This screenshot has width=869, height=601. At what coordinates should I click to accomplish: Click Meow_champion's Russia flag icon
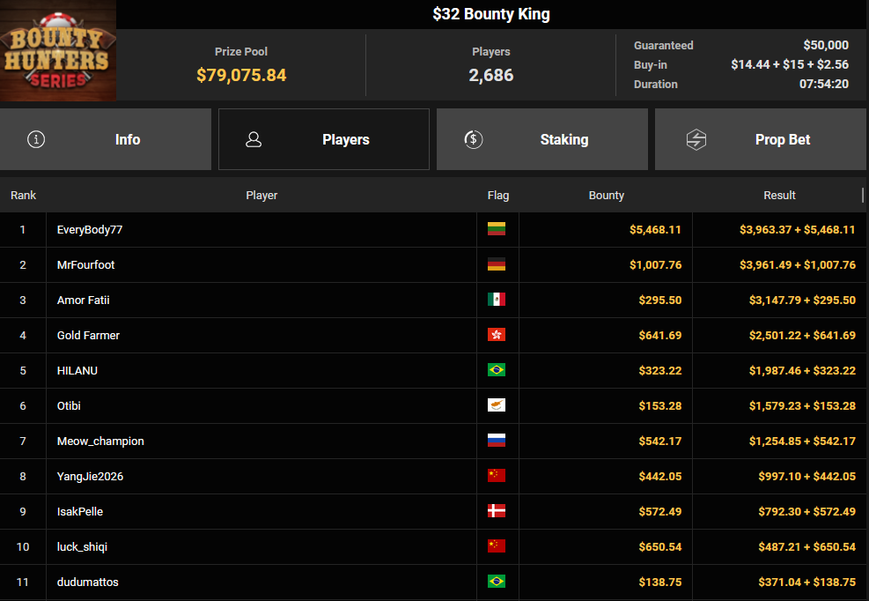[497, 441]
